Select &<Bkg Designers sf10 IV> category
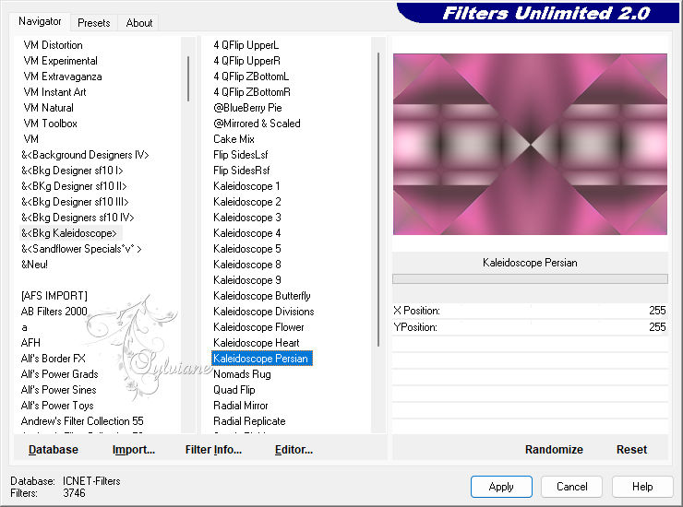683x507 pixels. click(78, 218)
